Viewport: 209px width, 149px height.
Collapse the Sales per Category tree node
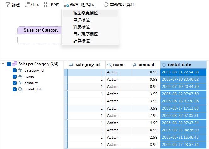pyautogui.click(x=3, y=64)
